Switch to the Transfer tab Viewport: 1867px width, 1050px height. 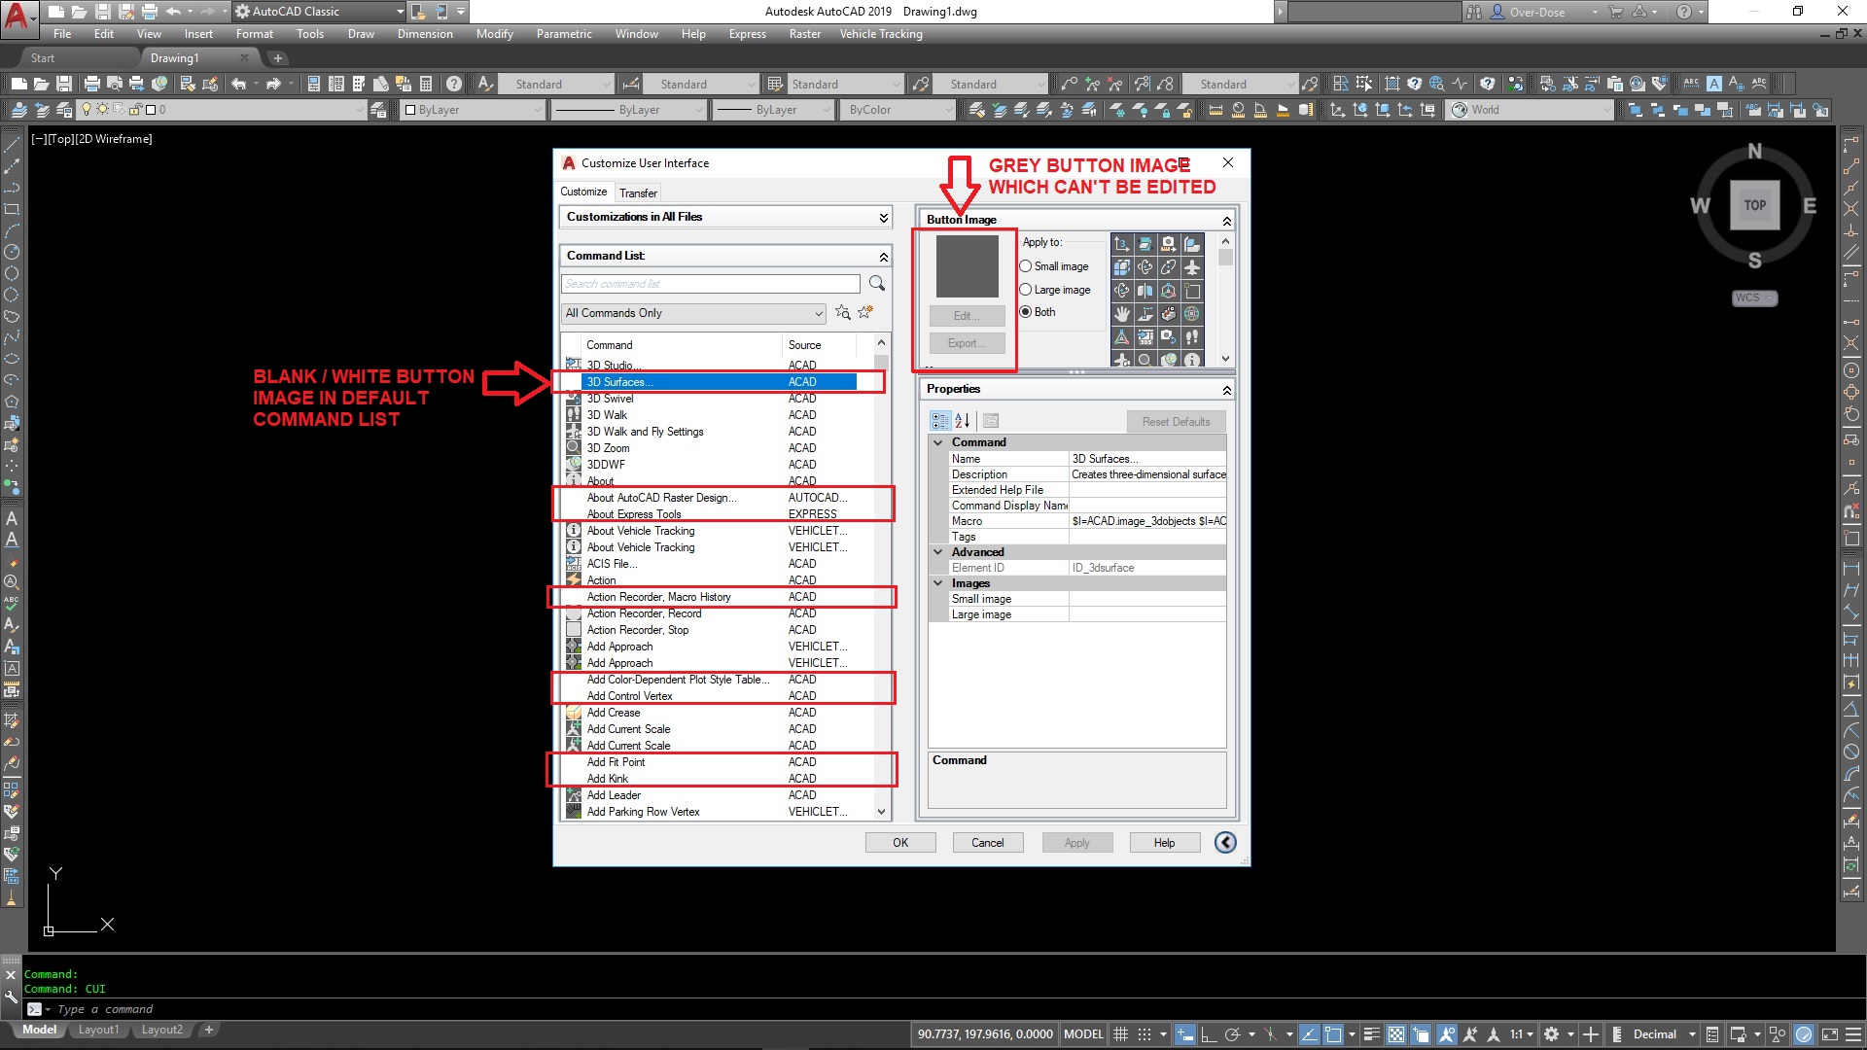[x=638, y=192]
